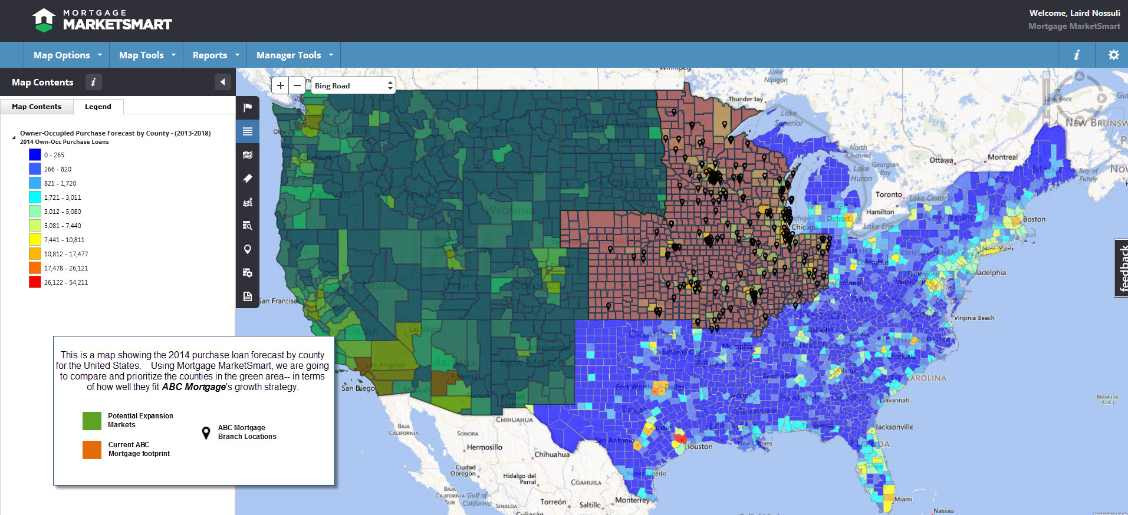Image resolution: width=1128 pixels, height=515 pixels.
Task: Click the 2014 Own-Occ Purchase Loans label
Action: coord(64,141)
